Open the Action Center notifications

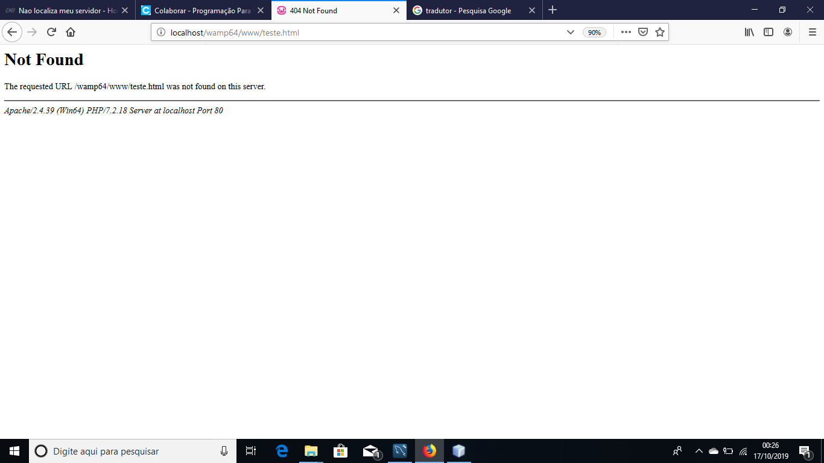click(x=805, y=451)
